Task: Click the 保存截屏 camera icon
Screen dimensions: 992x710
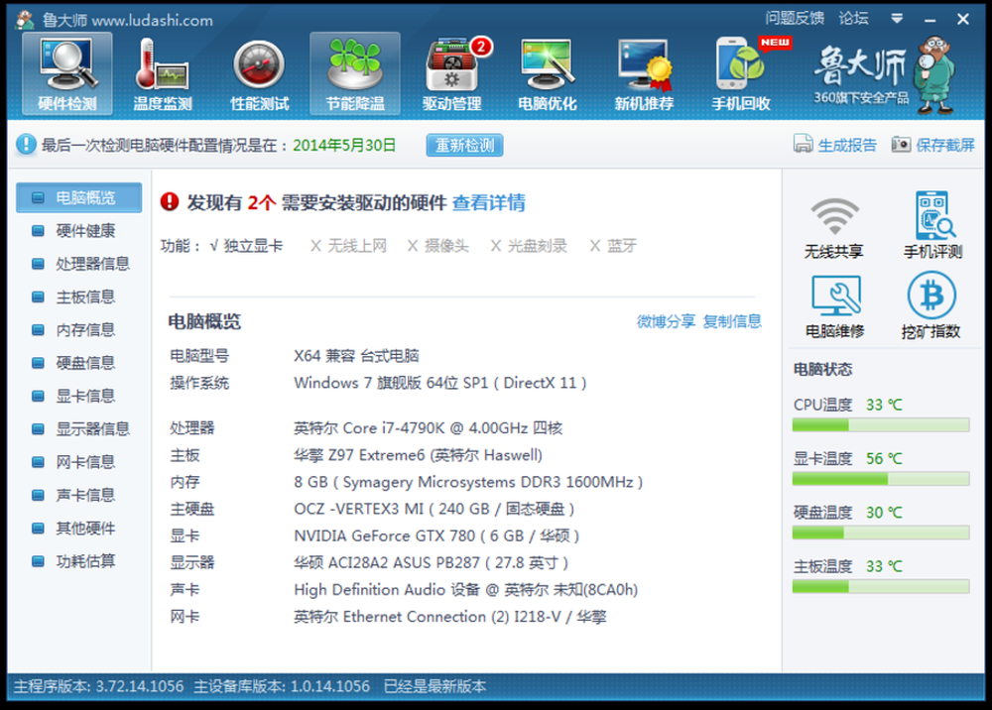Action: (901, 144)
